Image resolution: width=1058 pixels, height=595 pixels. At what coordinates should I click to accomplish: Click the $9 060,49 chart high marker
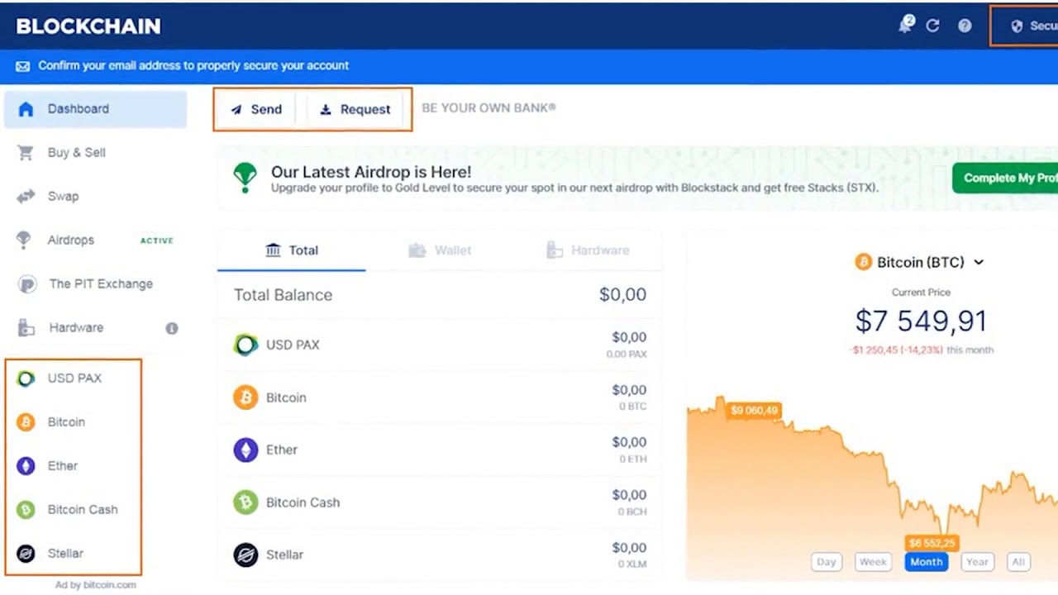pos(754,411)
